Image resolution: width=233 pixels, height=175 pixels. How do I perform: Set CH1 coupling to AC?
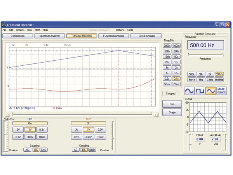(x=27, y=150)
